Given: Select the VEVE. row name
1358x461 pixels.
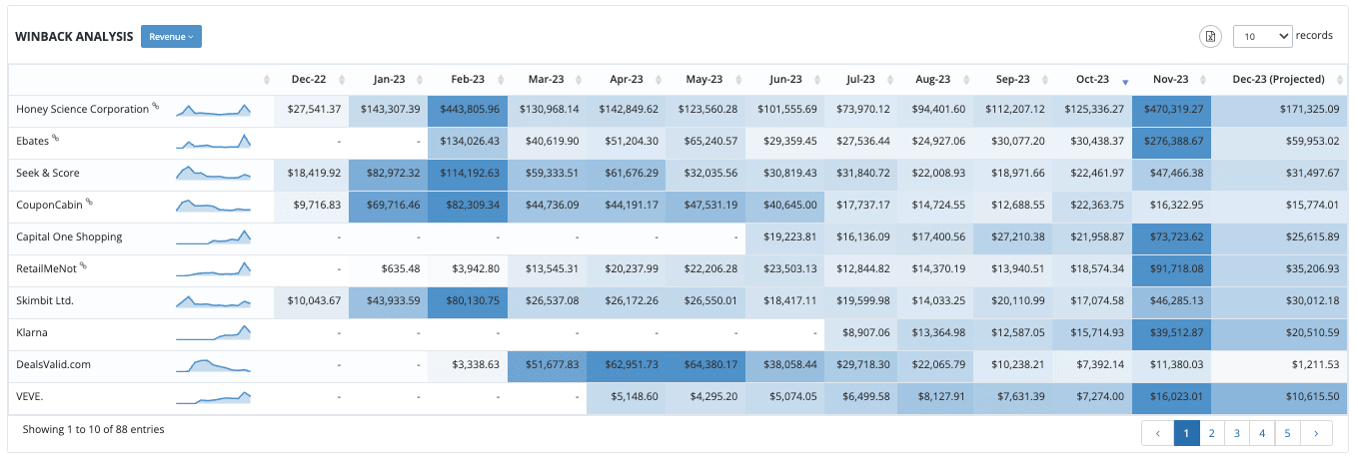Looking at the screenshot, I should 31,396.
